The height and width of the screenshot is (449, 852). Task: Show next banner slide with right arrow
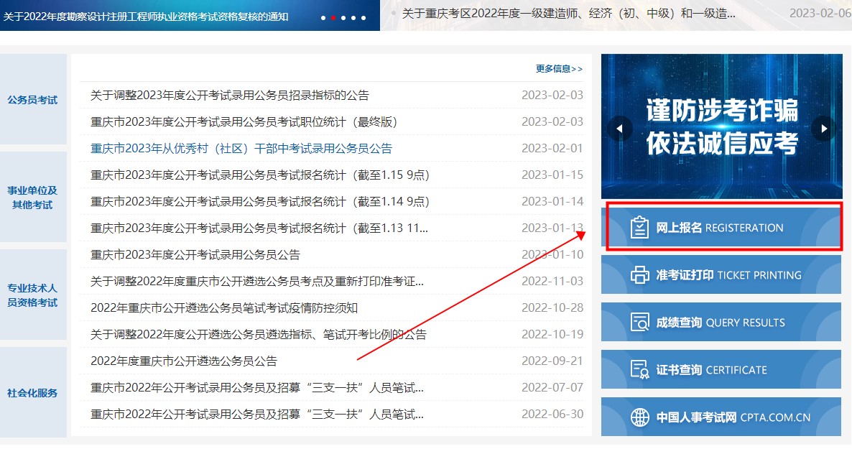click(823, 127)
